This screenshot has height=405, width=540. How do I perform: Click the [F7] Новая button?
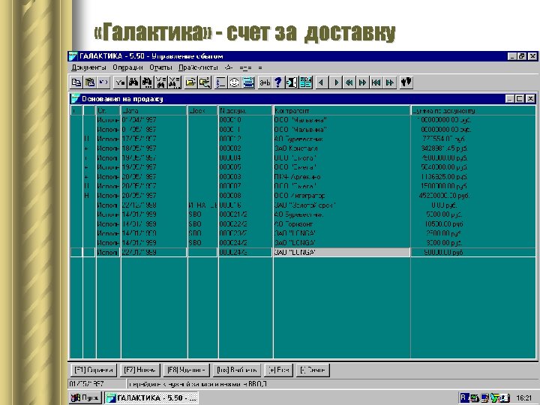pos(139,370)
